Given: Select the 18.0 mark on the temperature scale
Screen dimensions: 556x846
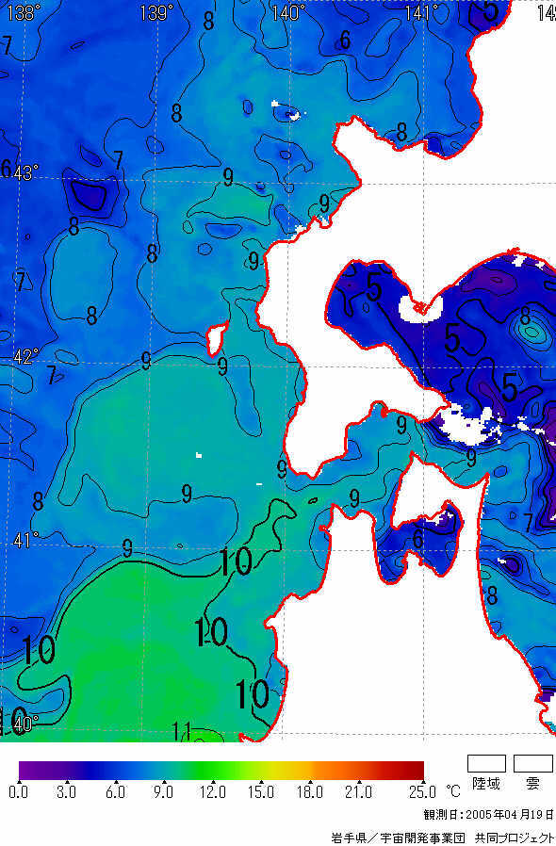Looking at the screenshot, I should click(310, 792).
